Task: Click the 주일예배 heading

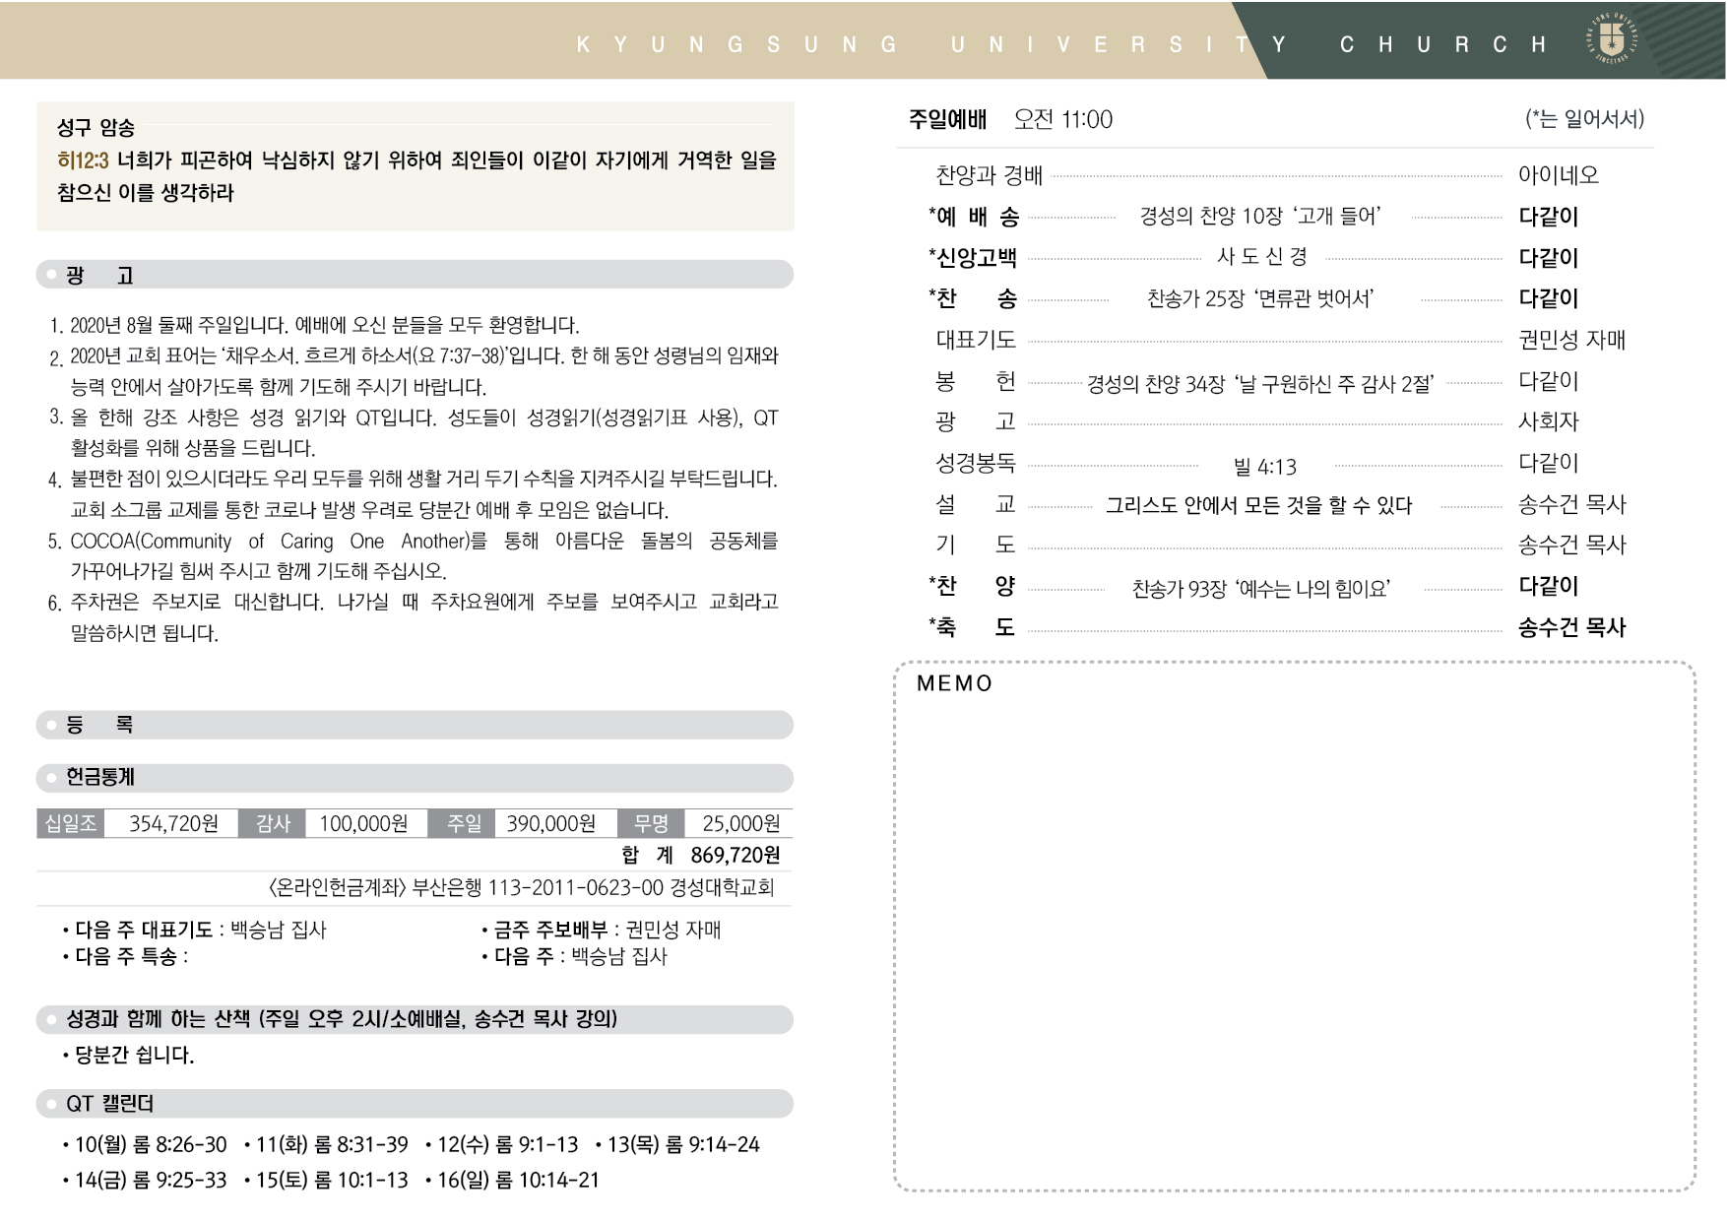Action: [947, 119]
